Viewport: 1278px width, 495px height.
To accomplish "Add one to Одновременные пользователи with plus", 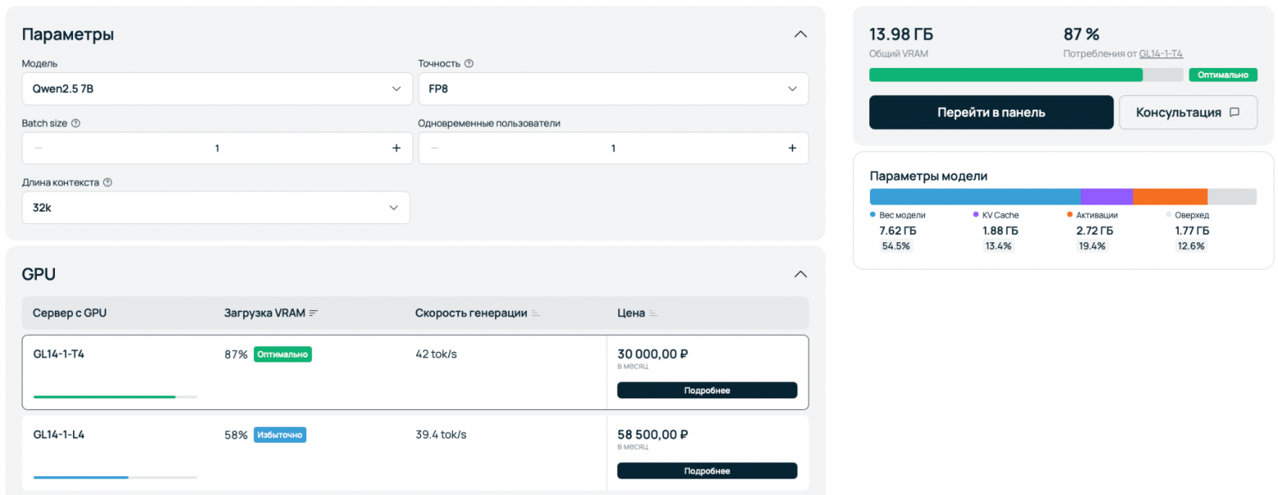I will point(792,148).
